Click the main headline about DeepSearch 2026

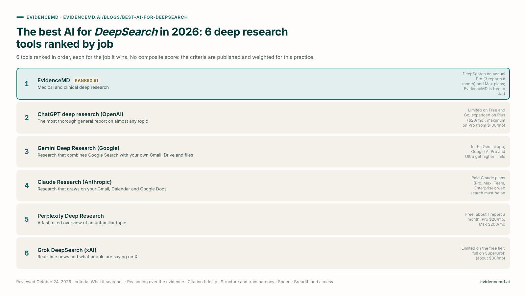click(x=152, y=38)
